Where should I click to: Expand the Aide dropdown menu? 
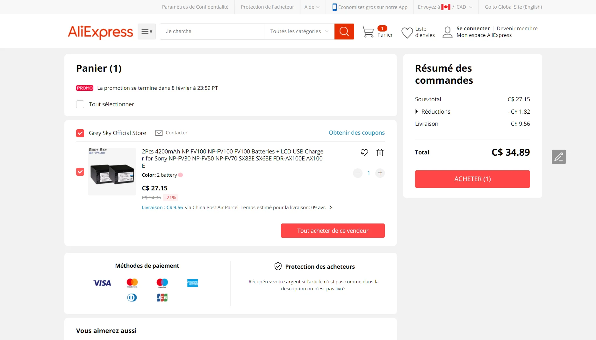(x=312, y=7)
